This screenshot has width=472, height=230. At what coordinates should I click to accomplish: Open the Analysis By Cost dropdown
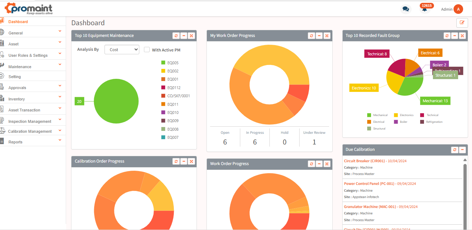tap(122, 49)
